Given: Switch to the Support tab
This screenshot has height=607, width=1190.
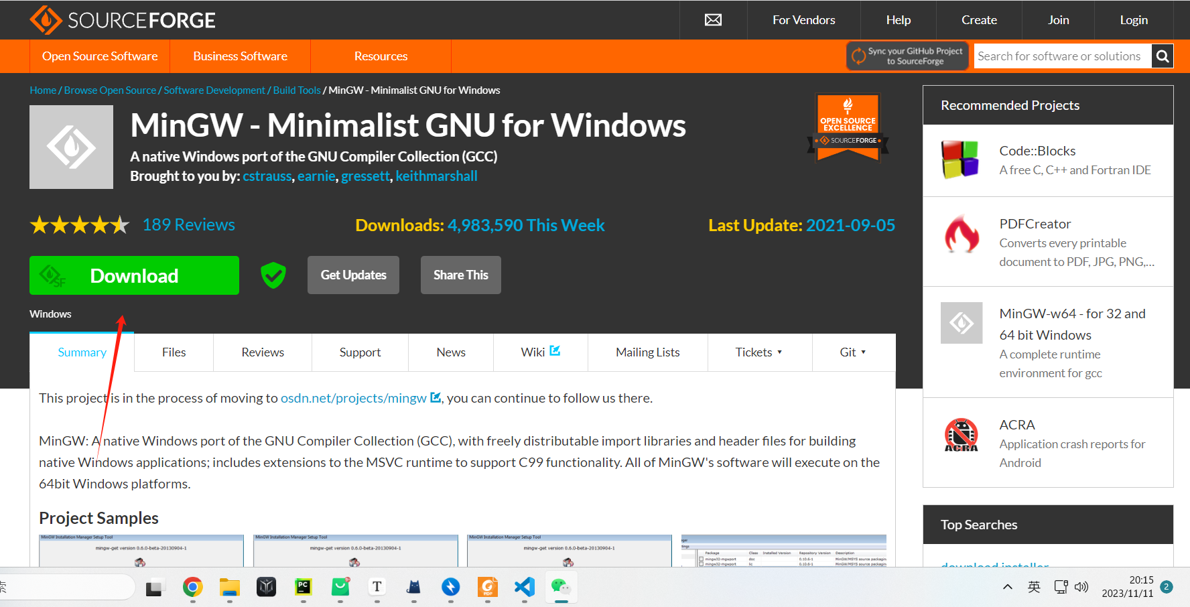Looking at the screenshot, I should point(360,352).
